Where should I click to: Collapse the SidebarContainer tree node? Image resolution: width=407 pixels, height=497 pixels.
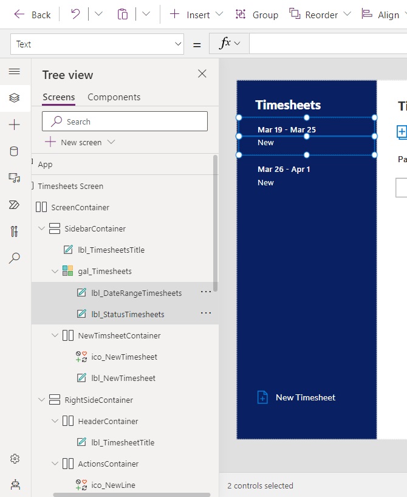tap(42, 229)
